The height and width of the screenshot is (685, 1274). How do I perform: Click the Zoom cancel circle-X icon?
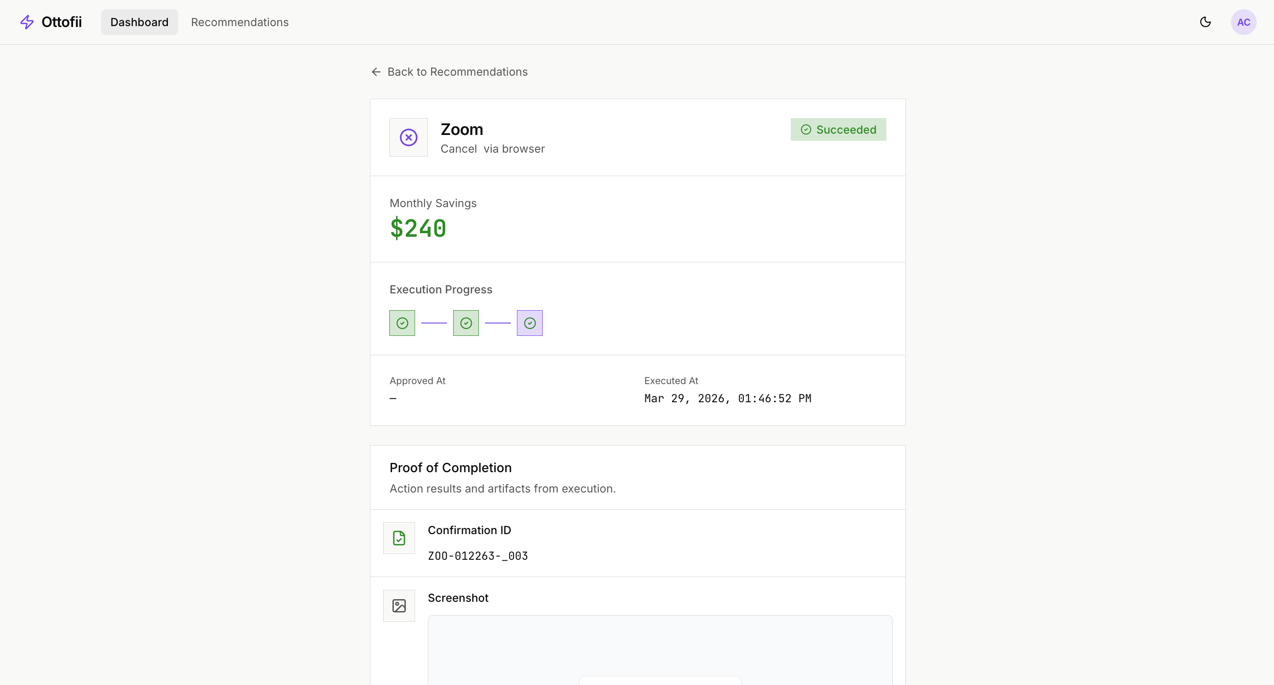click(408, 137)
